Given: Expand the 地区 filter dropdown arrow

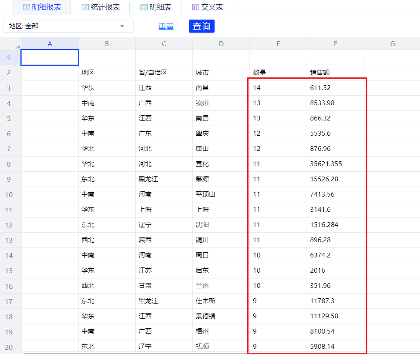Looking at the screenshot, I should tap(122, 26).
